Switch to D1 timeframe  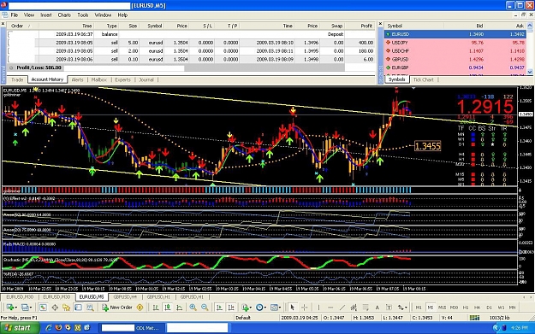coord(489,308)
